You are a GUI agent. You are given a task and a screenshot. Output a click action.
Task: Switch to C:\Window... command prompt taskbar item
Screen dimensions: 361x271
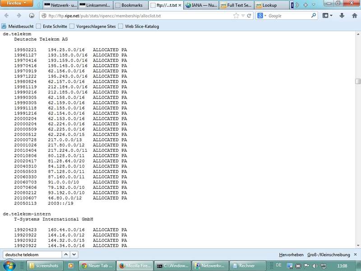(172, 266)
